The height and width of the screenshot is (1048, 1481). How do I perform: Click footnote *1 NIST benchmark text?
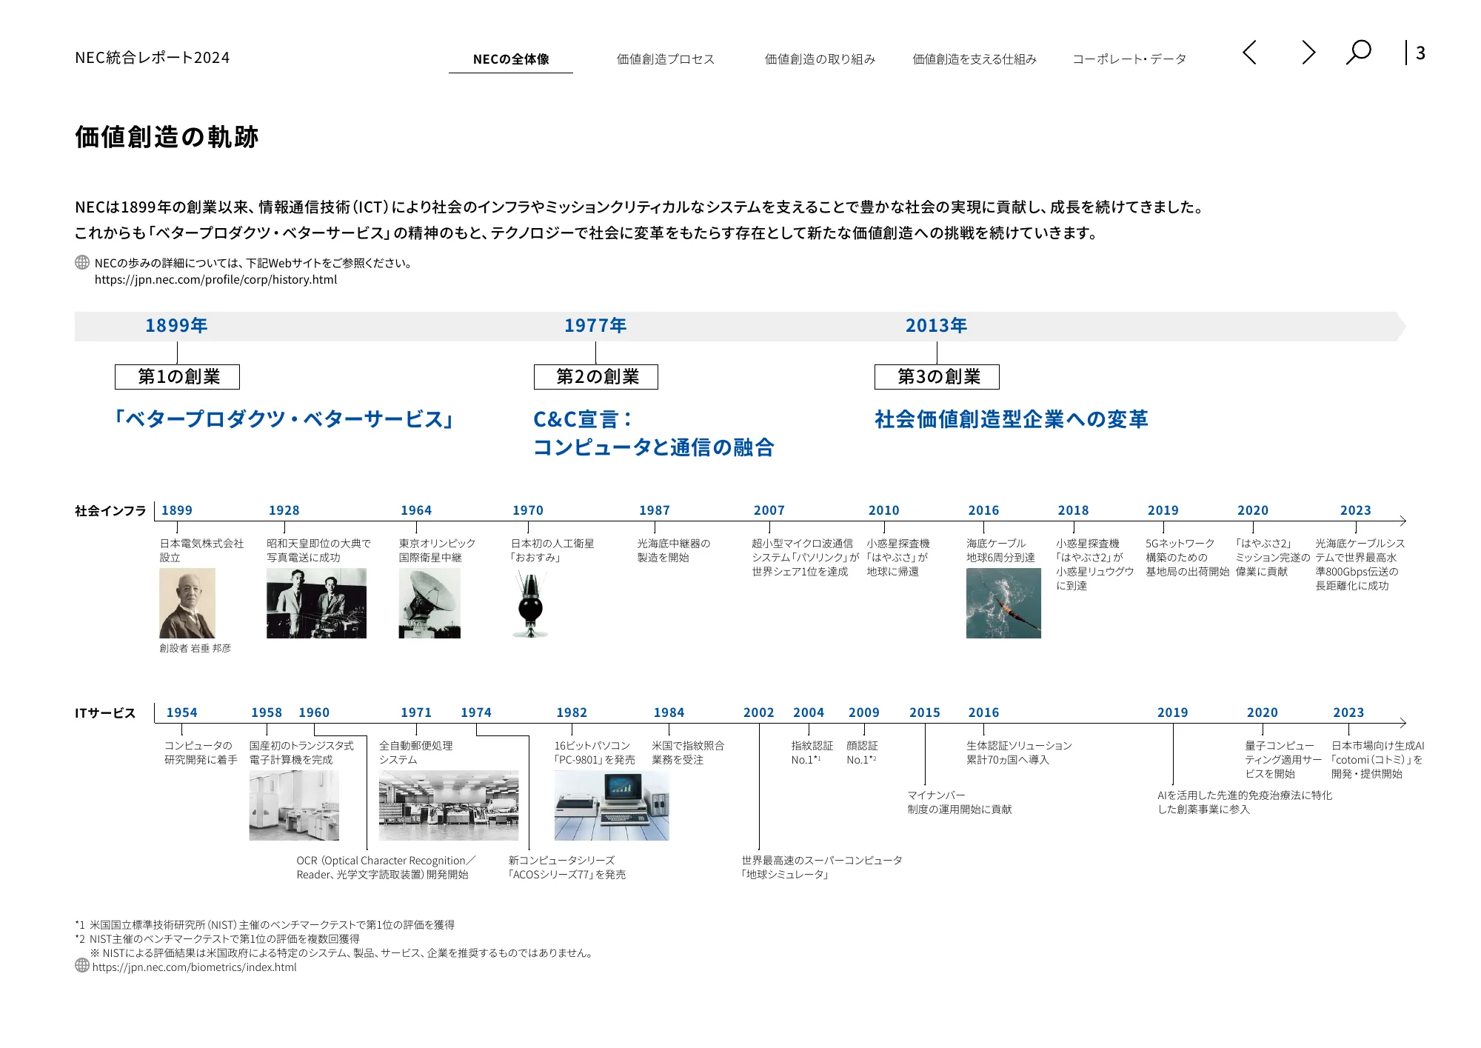[x=265, y=925]
